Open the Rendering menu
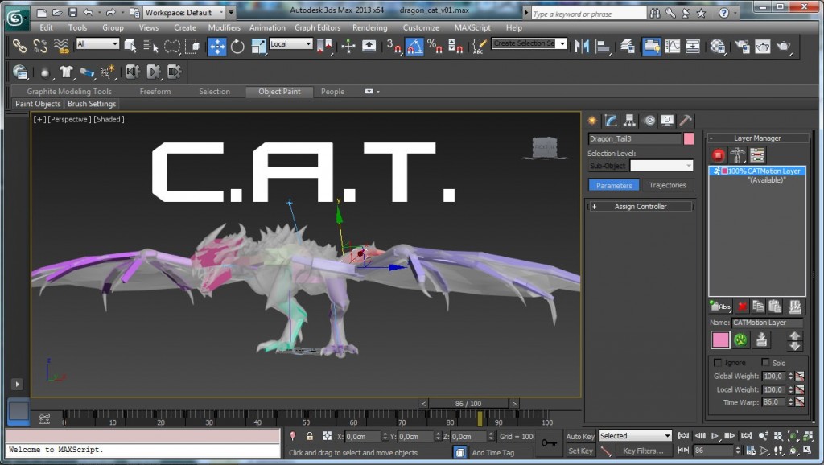Image resolution: width=824 pixels, height=465 pixels. point(370,27)
